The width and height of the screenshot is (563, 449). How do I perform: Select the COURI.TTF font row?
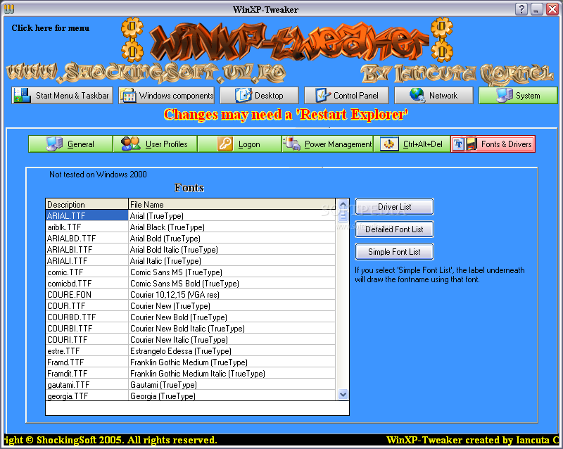tap(190, 339)
